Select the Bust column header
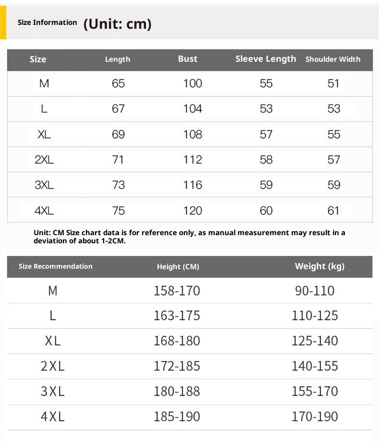This screenshot has height=444, width=379. [188, 59]
